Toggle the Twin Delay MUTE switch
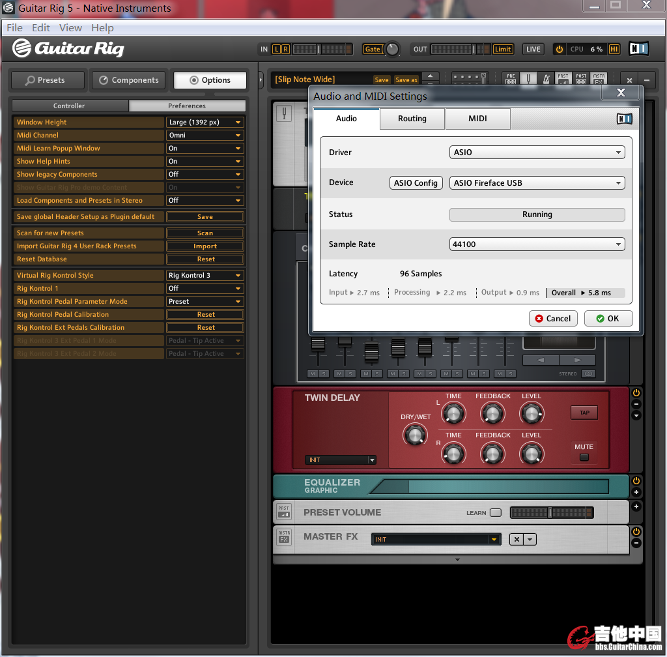This screenshot has height=657, width=667. click(584, 457)
